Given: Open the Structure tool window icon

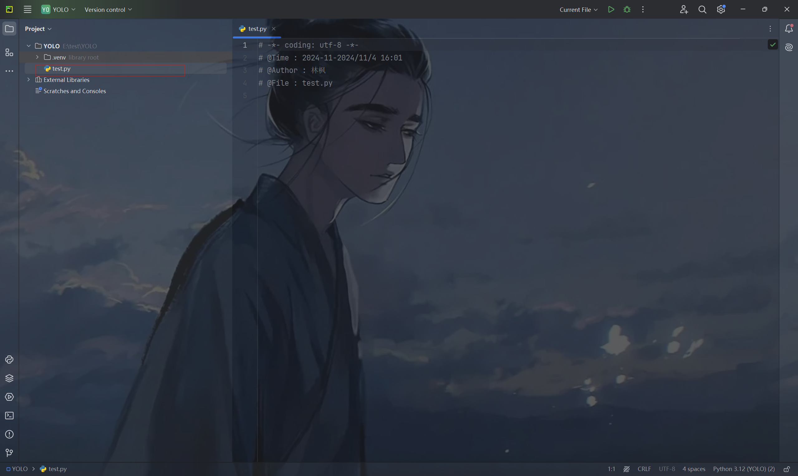Looking at the screenshot, I should 9,52.
